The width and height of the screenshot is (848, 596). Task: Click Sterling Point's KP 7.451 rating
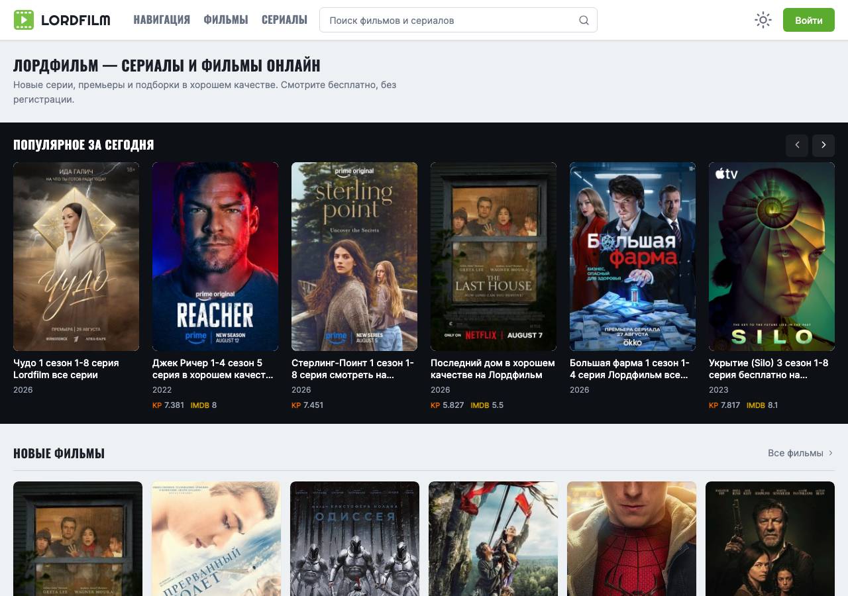point(307,405)
